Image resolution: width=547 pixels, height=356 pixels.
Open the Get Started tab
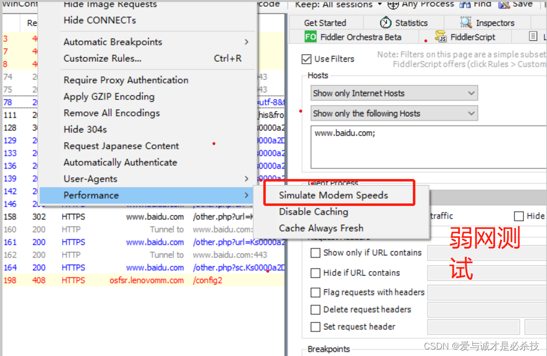coord(325,23)
